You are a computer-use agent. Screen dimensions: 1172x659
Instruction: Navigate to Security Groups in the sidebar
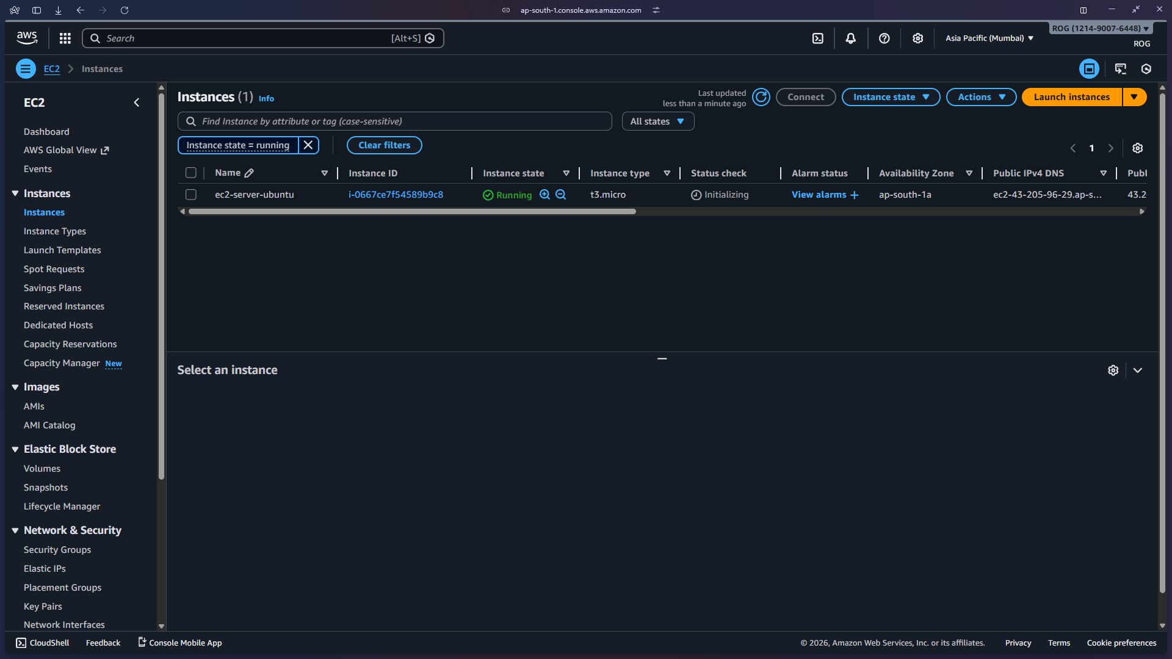tap(57, 549)
